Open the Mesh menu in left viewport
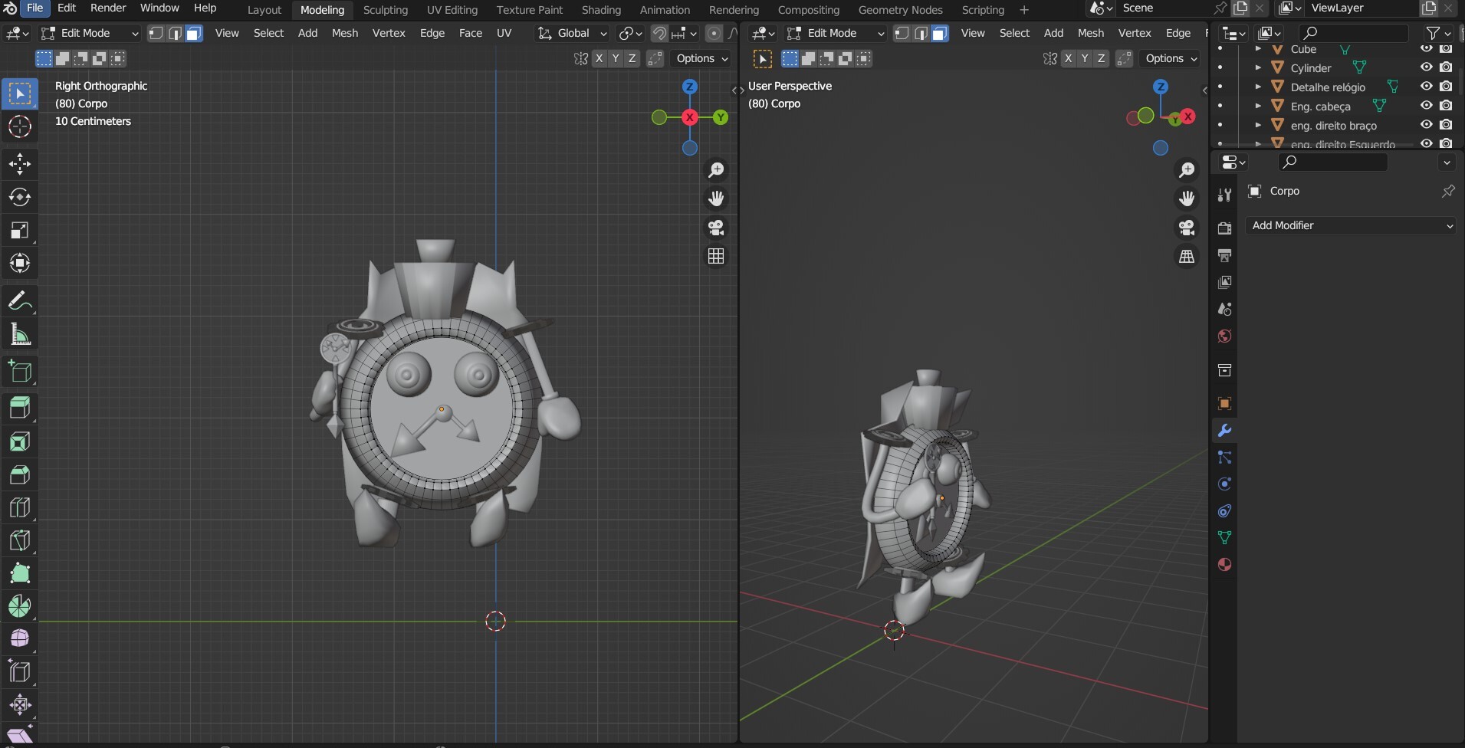The image size is (1465, 748). pos(344,33)
